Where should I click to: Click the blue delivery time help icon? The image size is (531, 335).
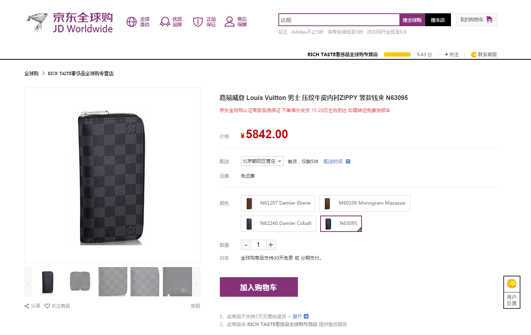click(x=348, y=162)
